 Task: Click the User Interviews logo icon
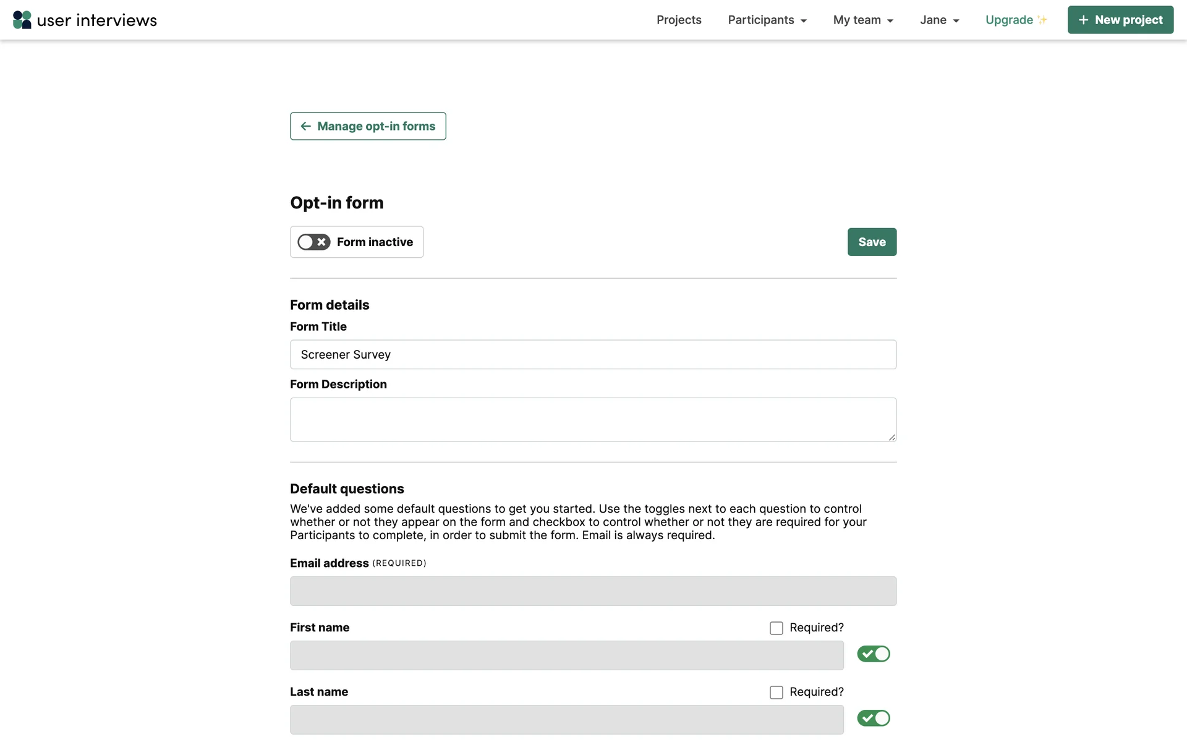pyautogui.click(x=22, y=20)
